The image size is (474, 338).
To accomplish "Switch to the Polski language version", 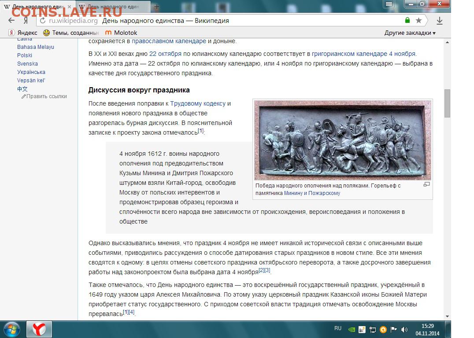I will [25, 55].
